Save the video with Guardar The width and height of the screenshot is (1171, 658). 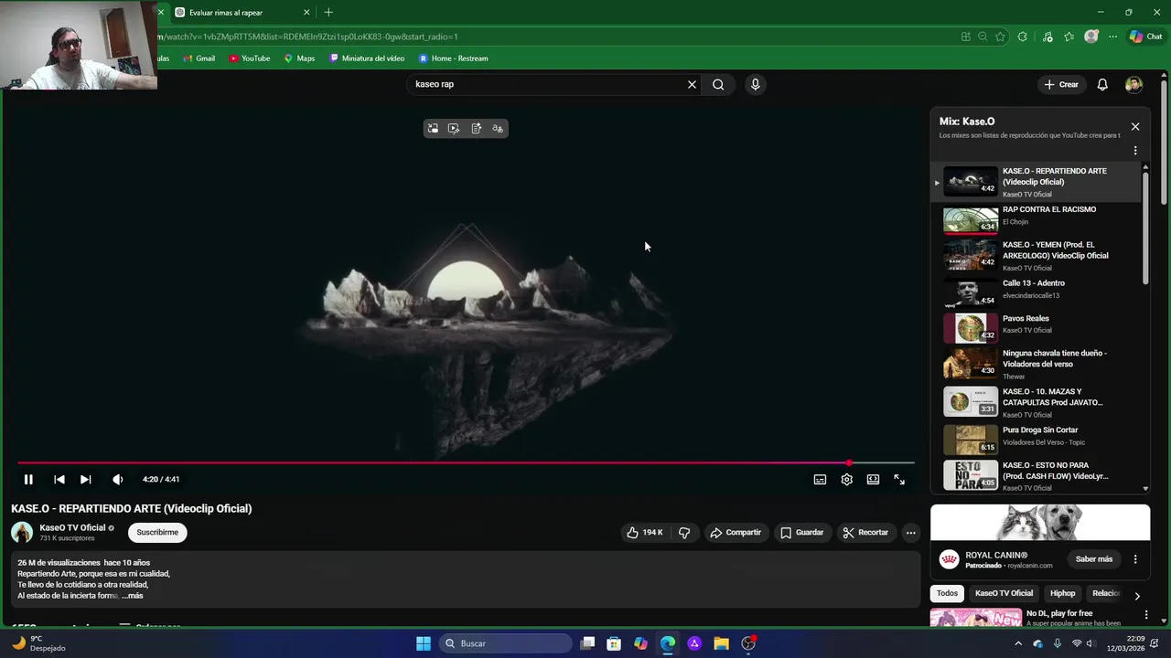click(x=801, y=532)
